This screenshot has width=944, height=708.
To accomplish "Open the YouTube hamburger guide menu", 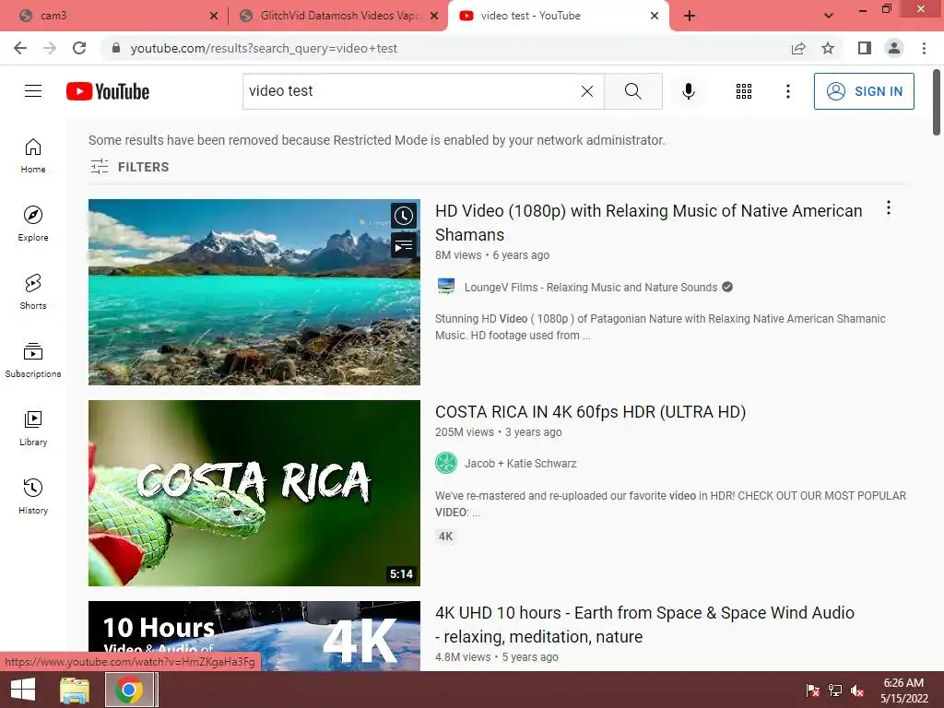I will point(33,91).
